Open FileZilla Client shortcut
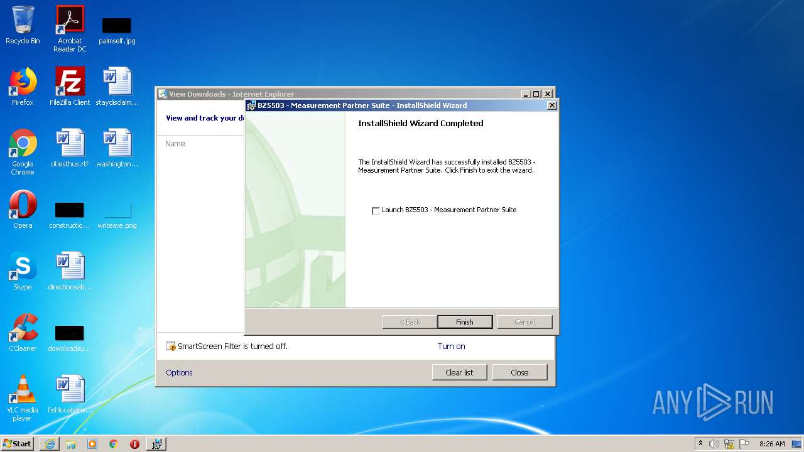The image size is (804, 452). click(70, 87)
